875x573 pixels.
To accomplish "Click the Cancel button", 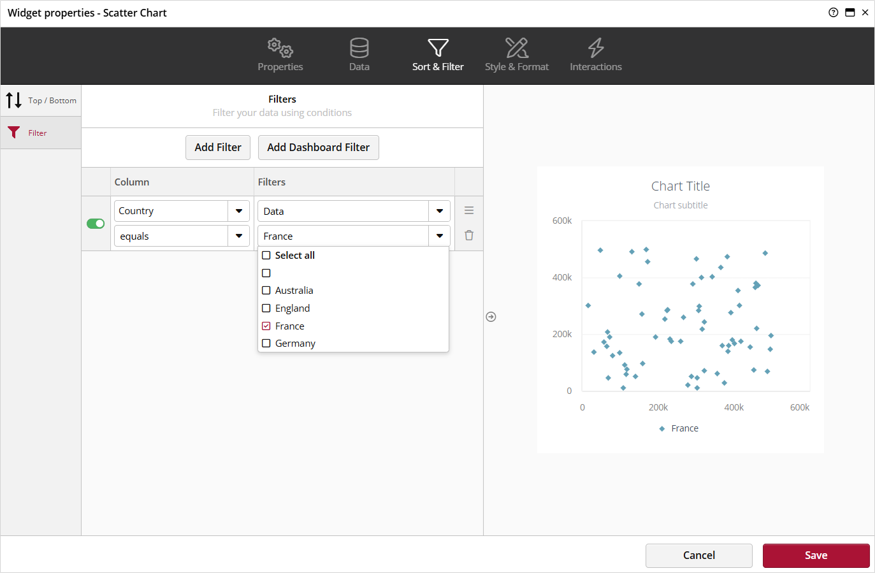I will (x=699, y=555).
